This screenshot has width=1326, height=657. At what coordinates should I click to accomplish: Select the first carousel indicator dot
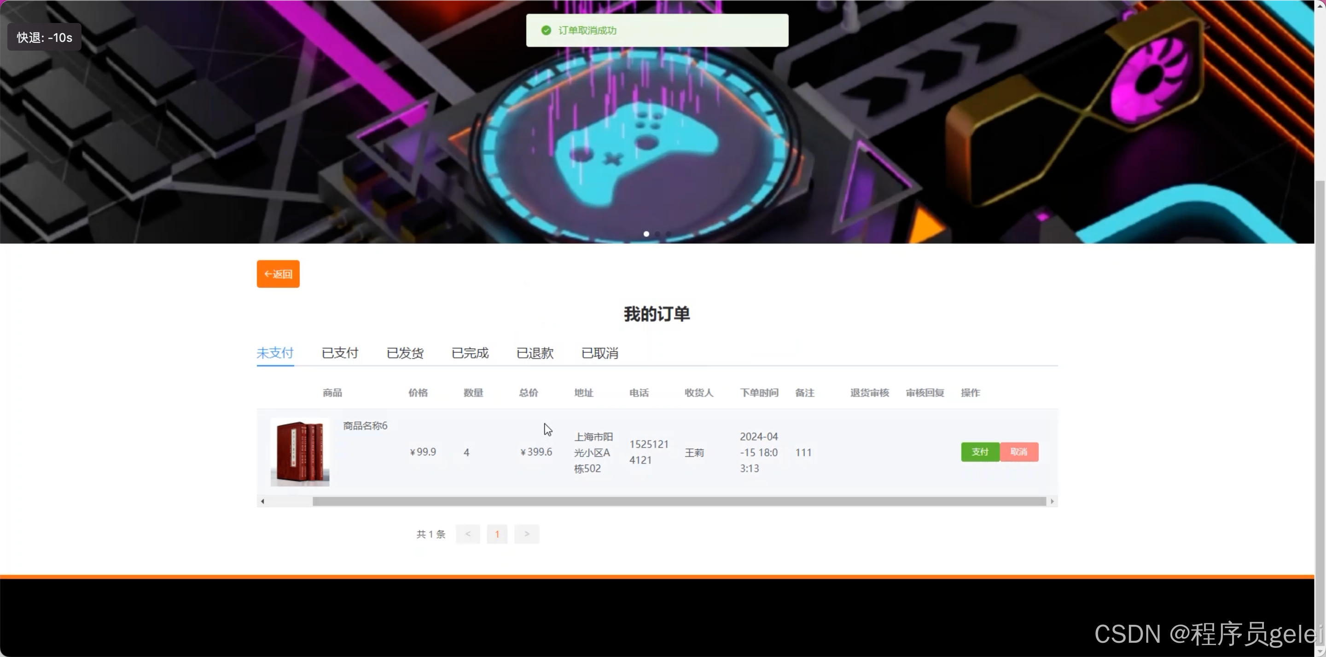(x=646, y=234)
